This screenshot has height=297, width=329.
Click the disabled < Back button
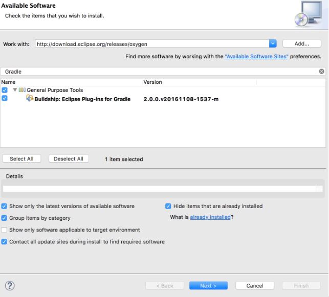[x=165, y=285]
